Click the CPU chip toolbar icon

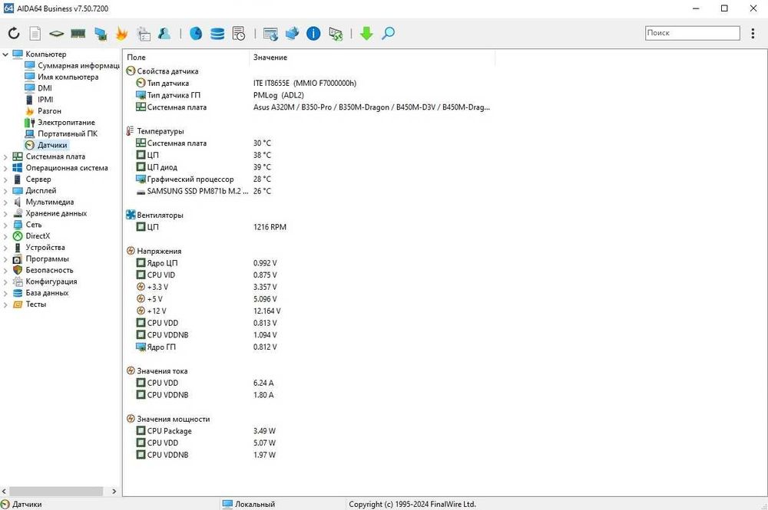(56, 33)
